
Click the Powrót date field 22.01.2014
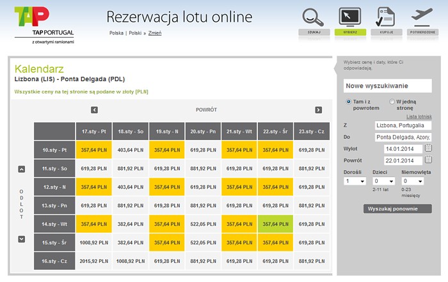click(403, 161)
